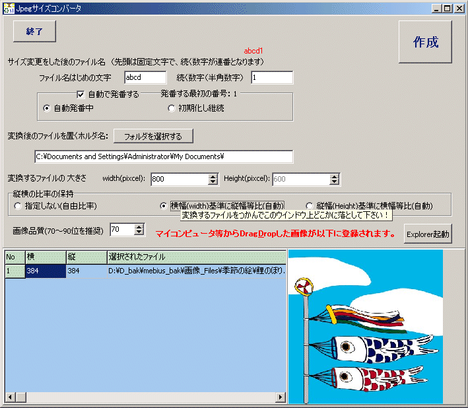Click the Jpeg size converter title bar icon
This screenshot has width=468, height=408.
(9, 9)
